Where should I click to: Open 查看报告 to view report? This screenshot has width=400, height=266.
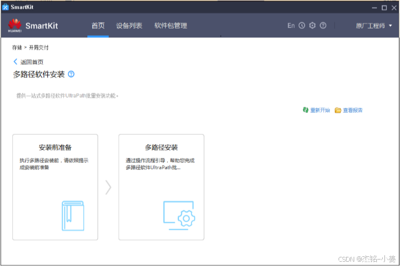tap(353, 110)
